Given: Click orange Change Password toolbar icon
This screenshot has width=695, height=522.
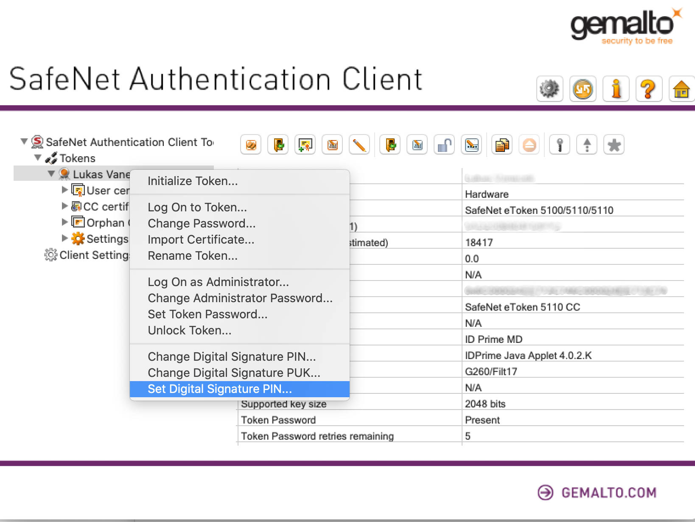Looking at the screenshot, I should coord(332,145).
